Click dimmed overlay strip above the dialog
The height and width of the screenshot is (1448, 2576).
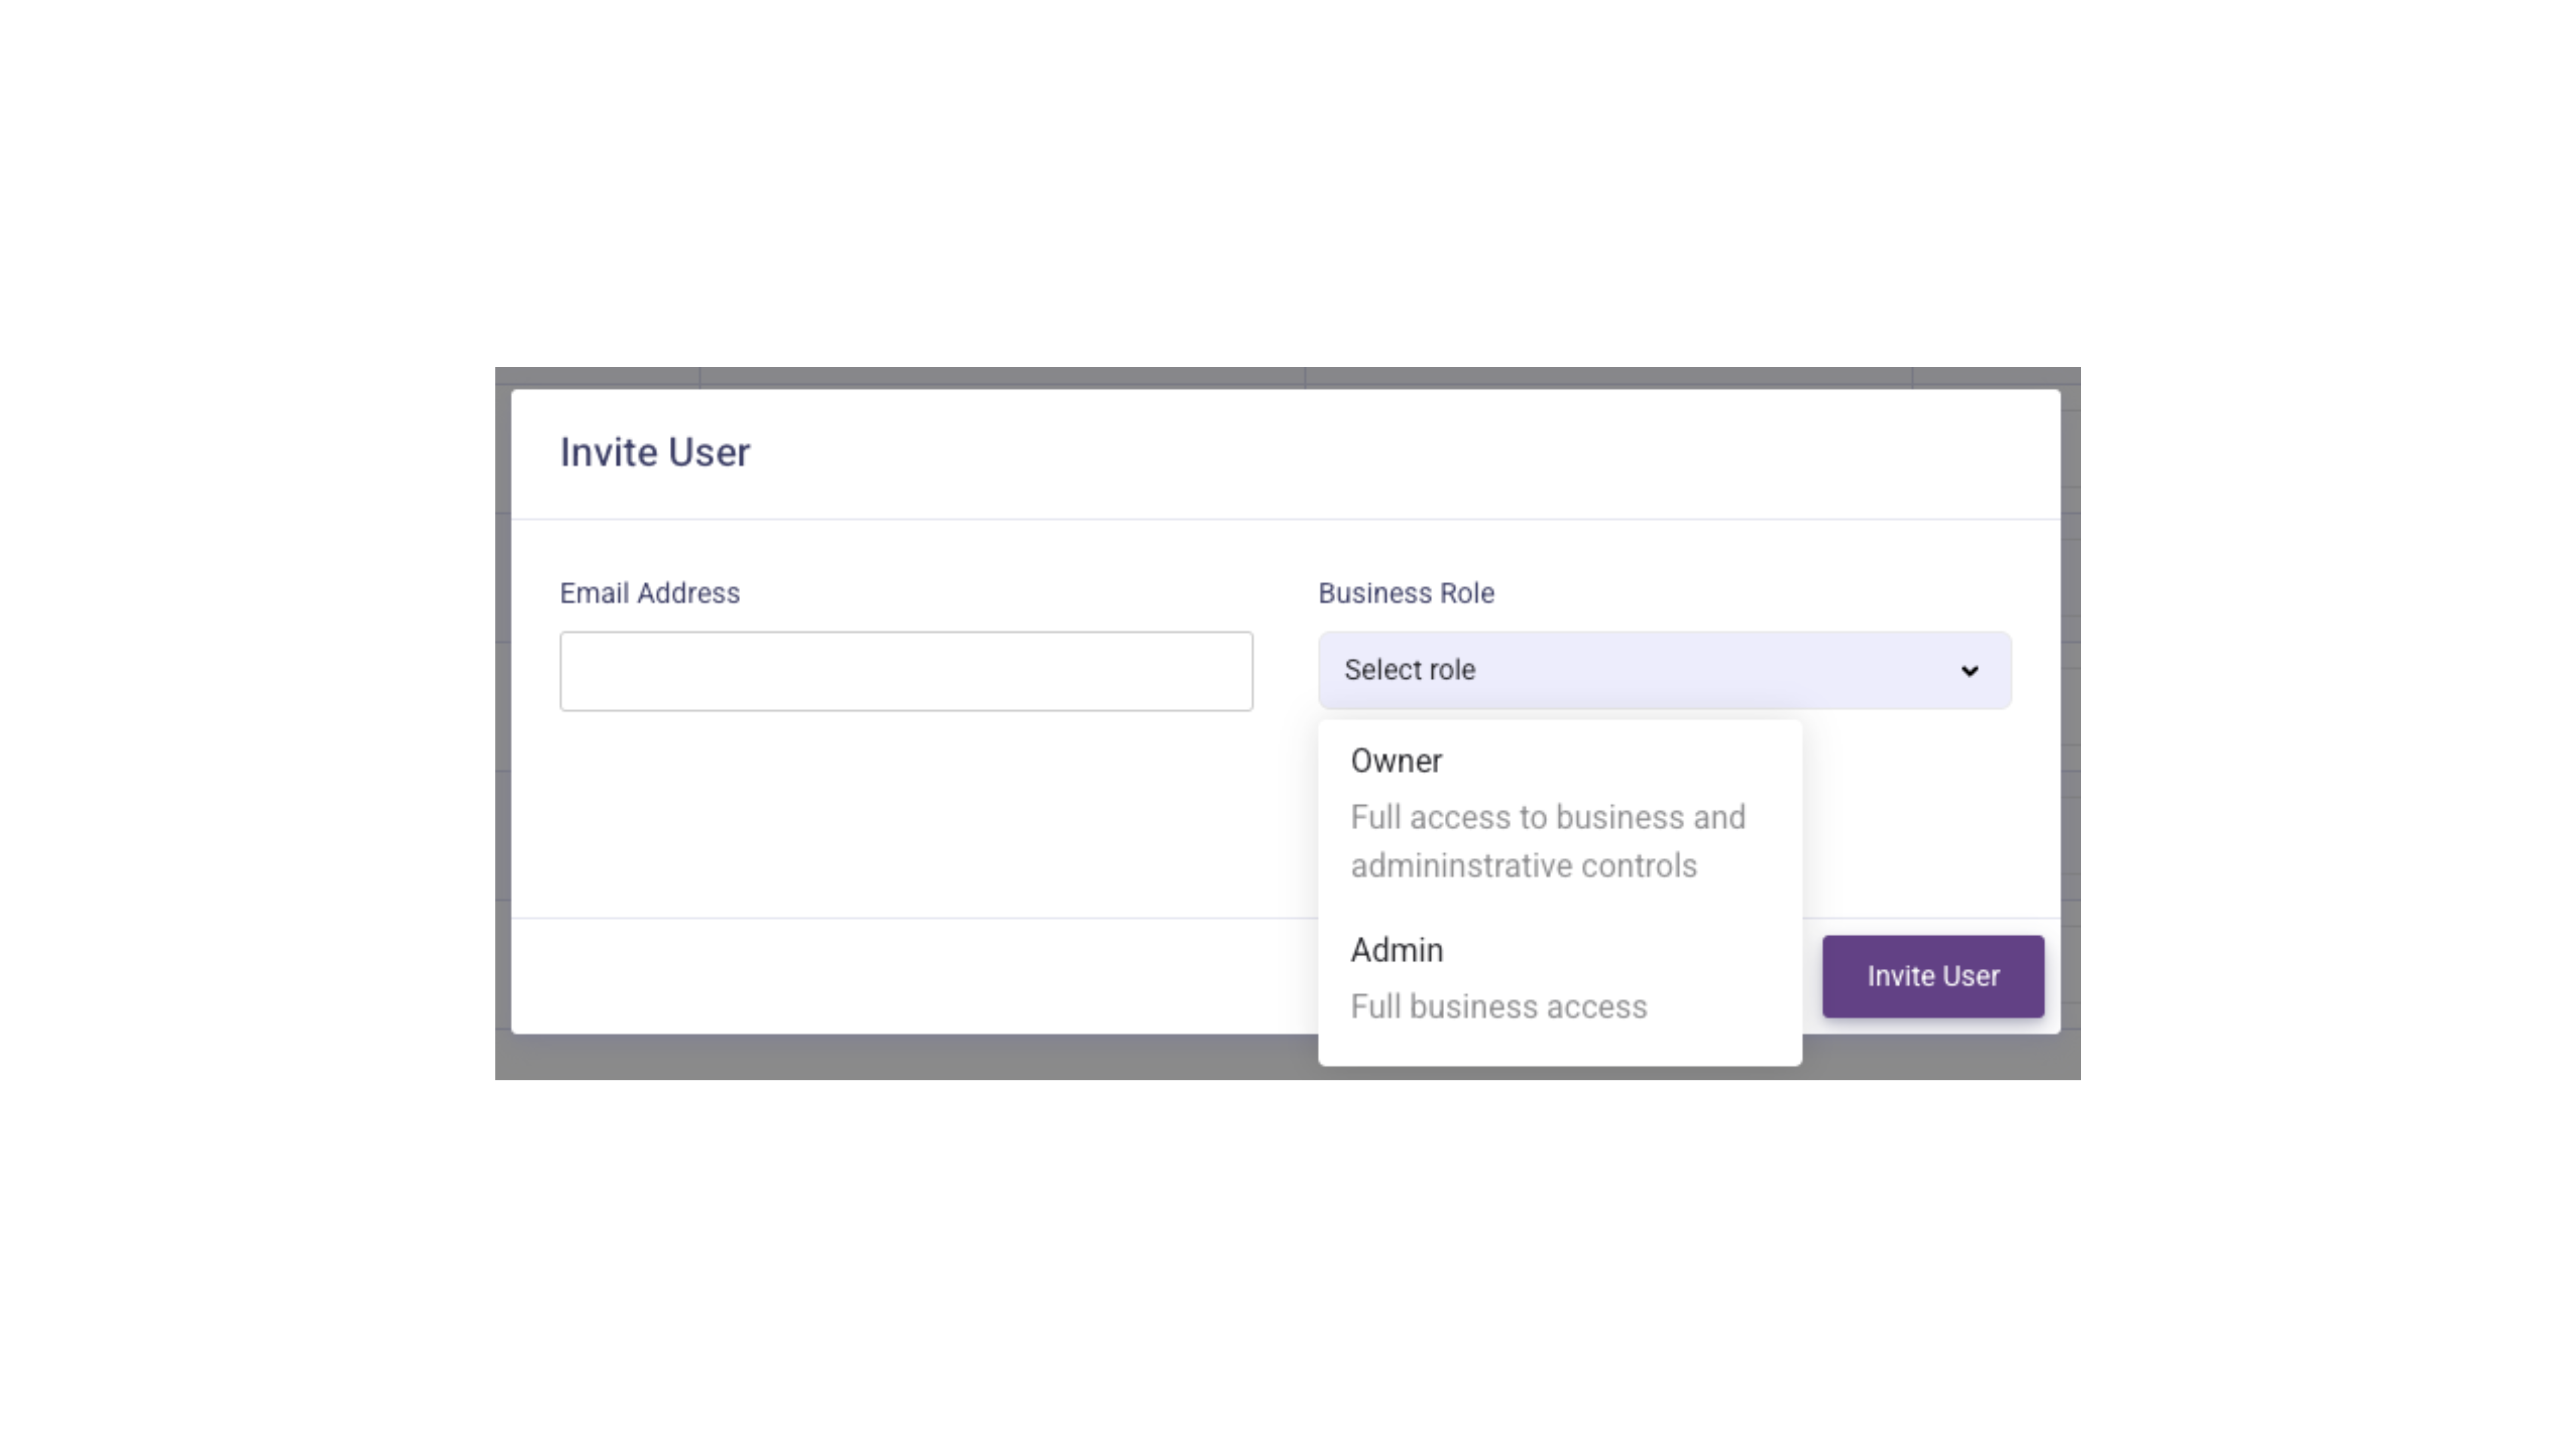1288,378
